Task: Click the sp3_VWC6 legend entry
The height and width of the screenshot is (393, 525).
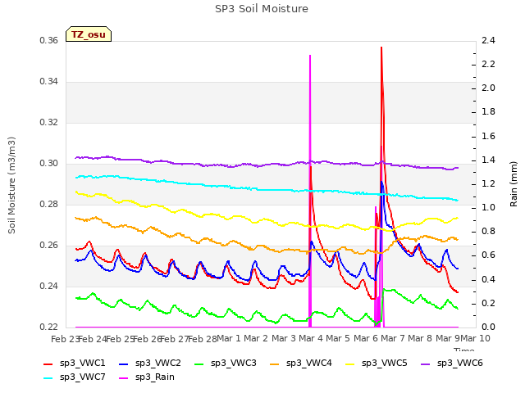Action: click(x=452, y=363)
